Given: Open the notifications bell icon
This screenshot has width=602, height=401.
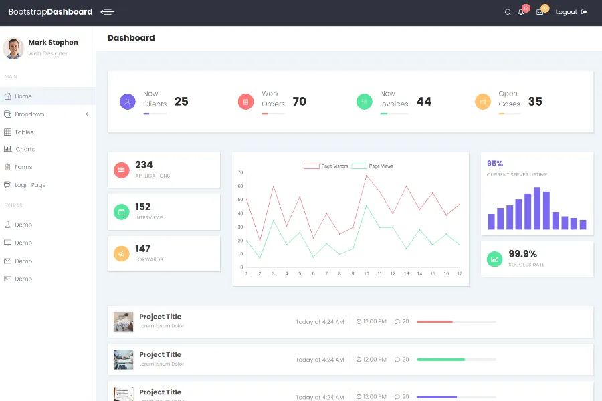Looking at the screenshot, I should [x=521, y=12].
